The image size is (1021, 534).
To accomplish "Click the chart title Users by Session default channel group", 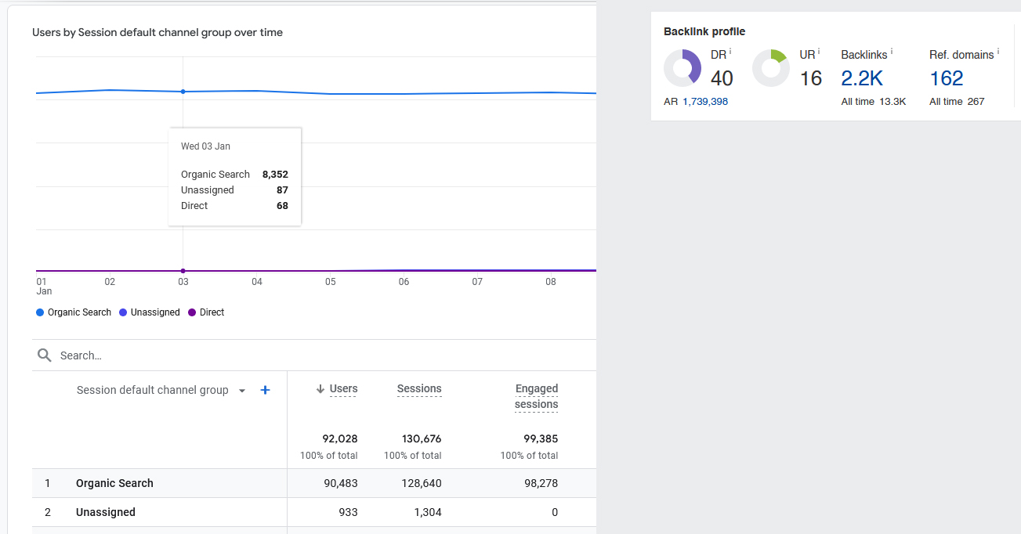I will click(x=157, y=32).
